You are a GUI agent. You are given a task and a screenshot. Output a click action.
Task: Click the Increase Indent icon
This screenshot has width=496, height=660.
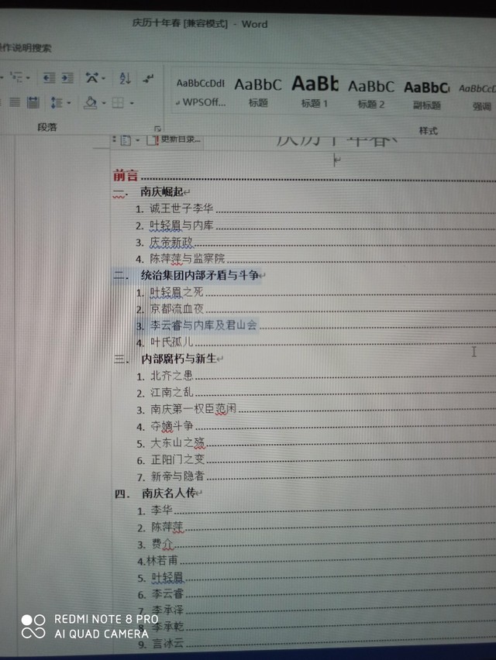tap(67, 78)
